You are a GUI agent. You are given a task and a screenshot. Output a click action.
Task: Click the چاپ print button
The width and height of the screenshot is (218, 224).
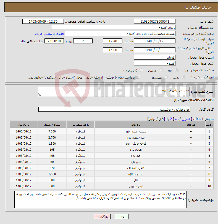122,217
